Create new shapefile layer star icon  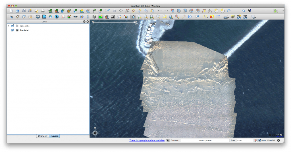click(82, 11)
